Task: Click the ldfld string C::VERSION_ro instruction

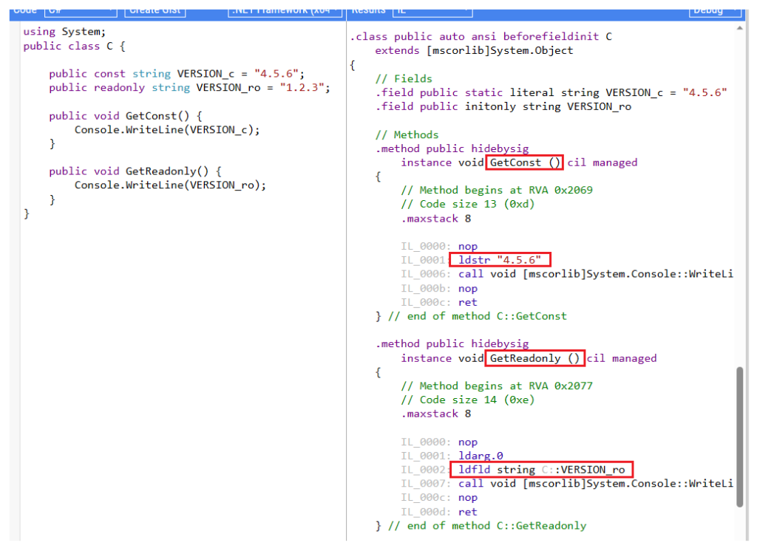Action: (x=541, y=469)
